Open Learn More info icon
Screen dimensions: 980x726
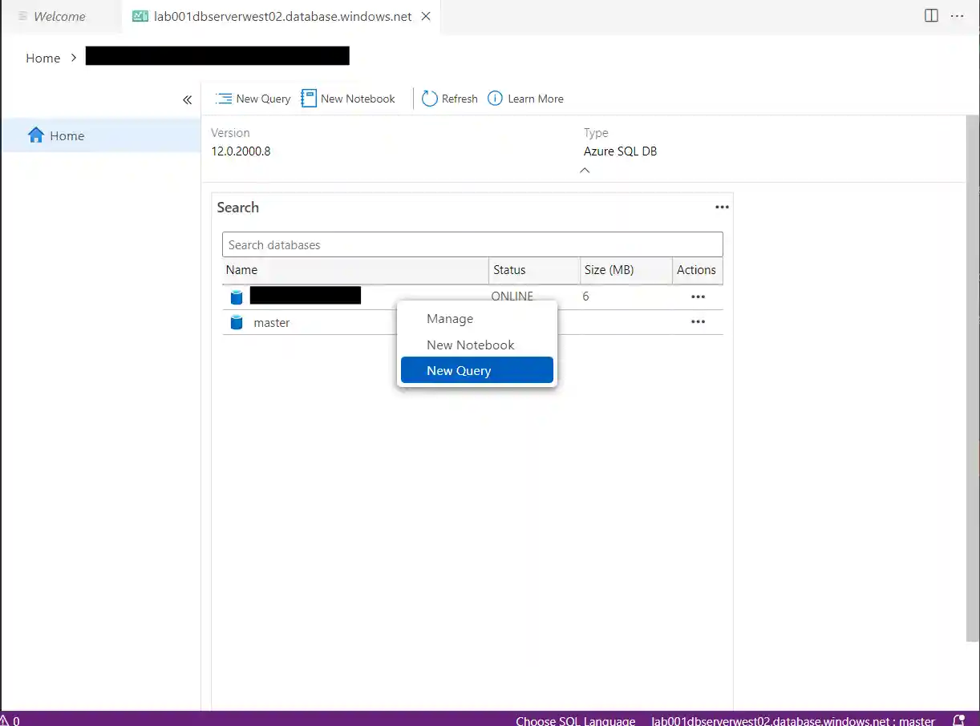click(495, 99)
